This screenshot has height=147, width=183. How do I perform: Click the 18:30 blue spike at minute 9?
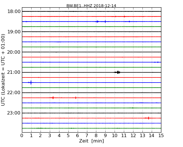click(x=105, y=21)
